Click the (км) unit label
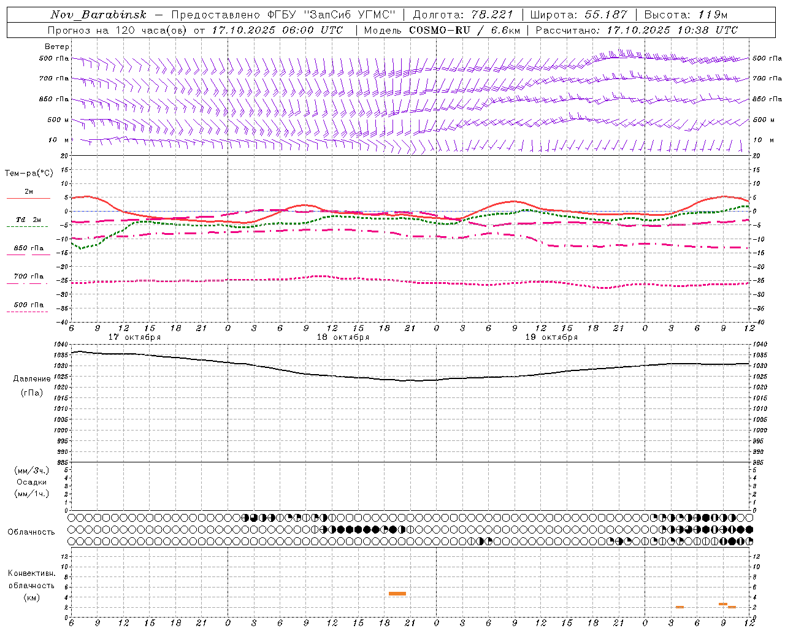Viewport: 785px width, 628px height. pos(31,597)
